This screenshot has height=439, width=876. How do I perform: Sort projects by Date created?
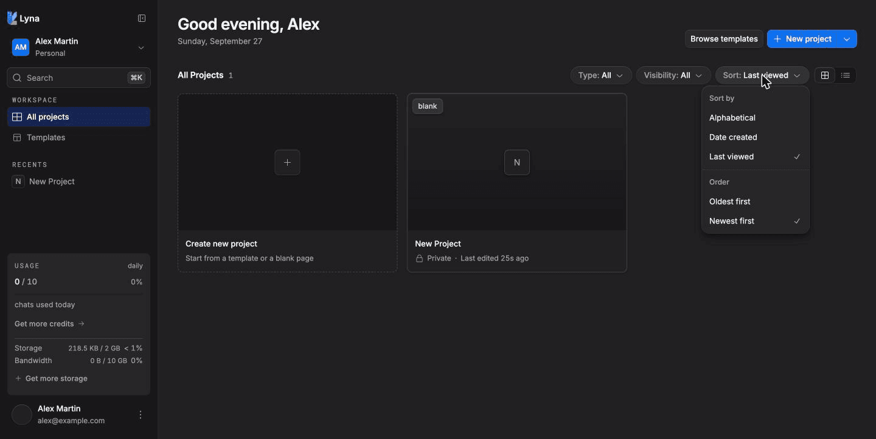point(756,137)
